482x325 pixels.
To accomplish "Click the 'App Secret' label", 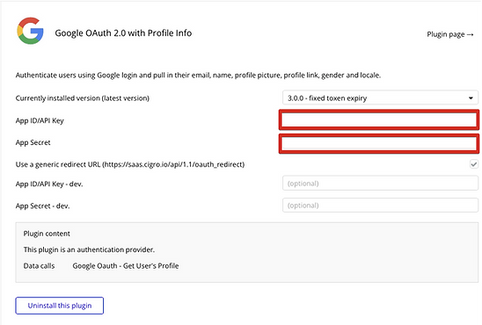I will click(x=33, y=142).
